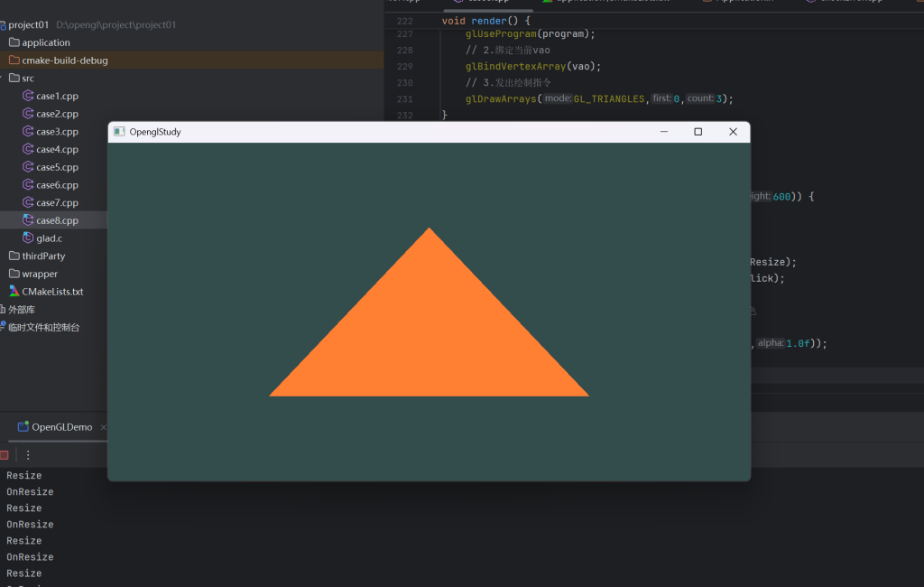Viewport: 924px width, 587px height.
Task: Open the wrapper folder
Action: coord(40,274)
